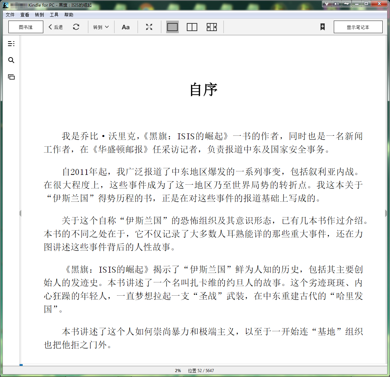Open the table of contents sidebar icon
Screen dimensions: 390x377
tap(11, 44)
